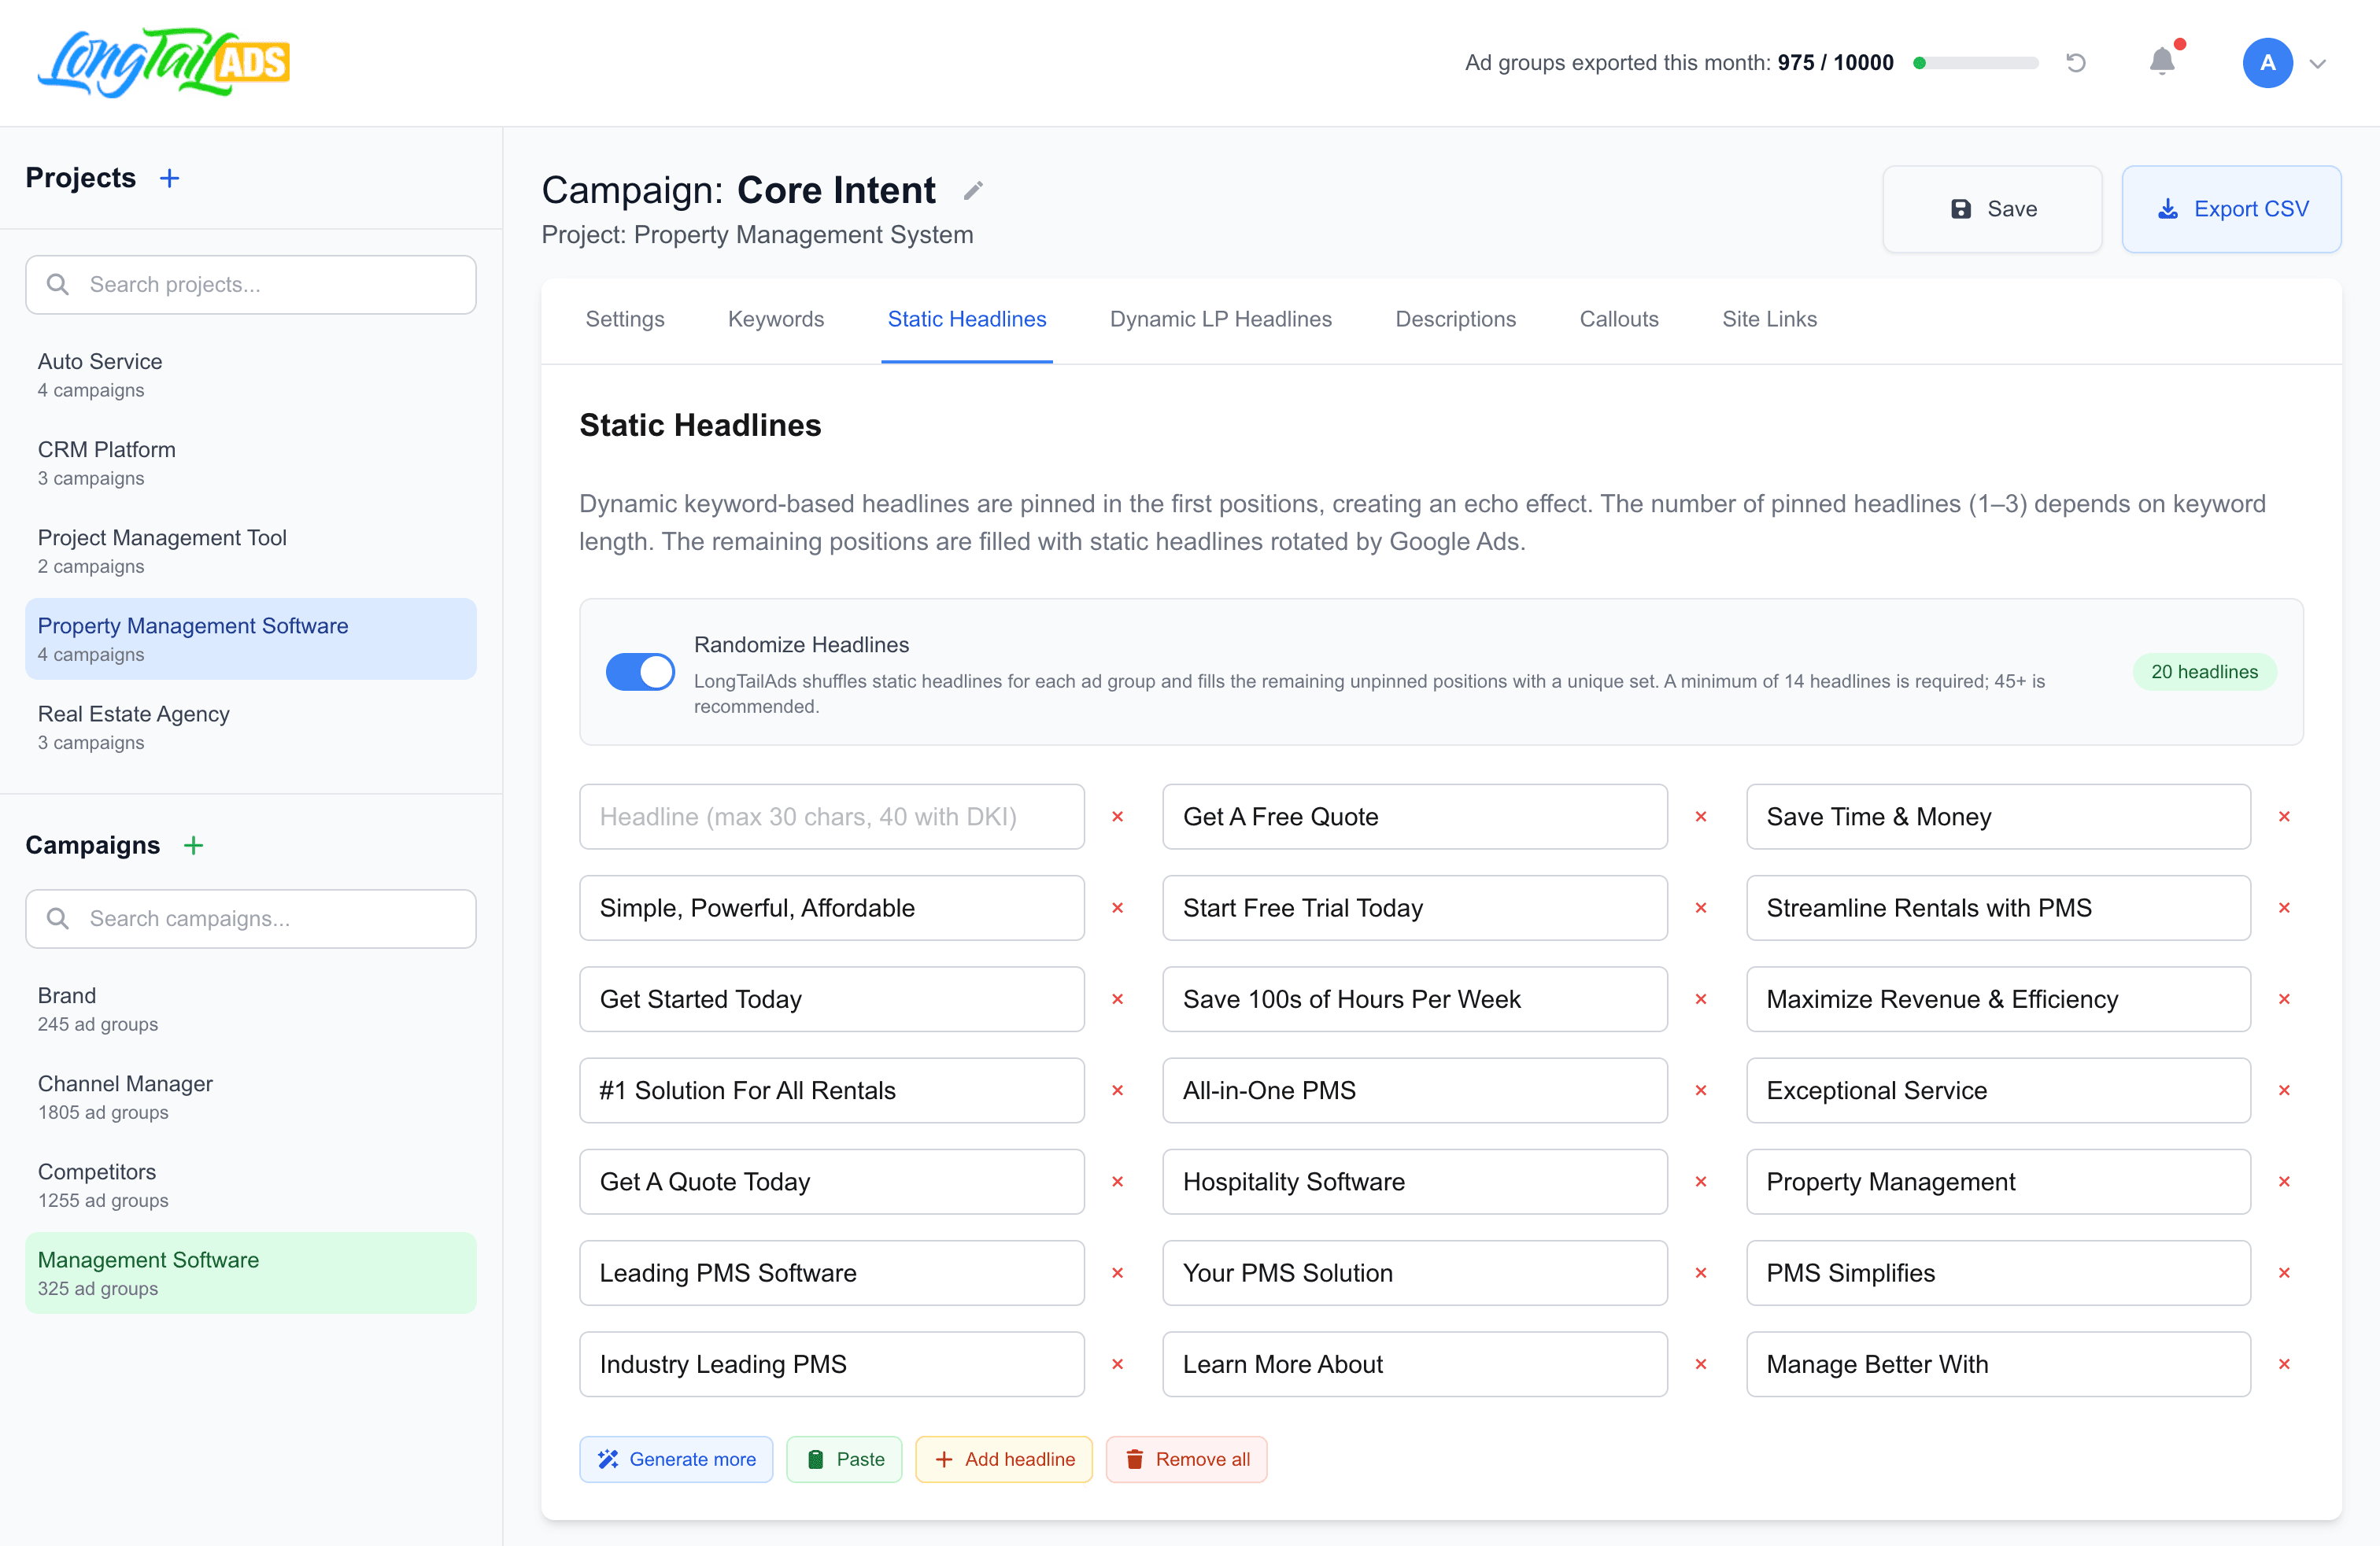The width and height of the screenshot is (2380, 1546).
Task: Delete the Industry Leading PMS headline
Action: click(x=1118, y=1364)
